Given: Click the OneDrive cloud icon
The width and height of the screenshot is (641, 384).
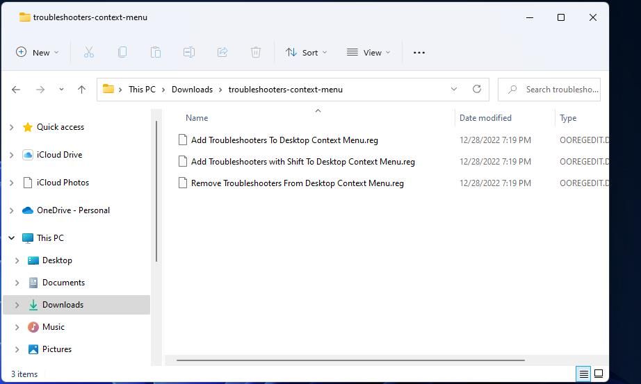Looking at the screenshot, I should point(28,210).
